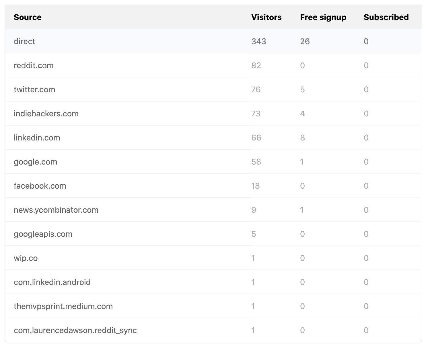
Task: Click visitors count 18 for facebook.com
Action: coord(255,186)
